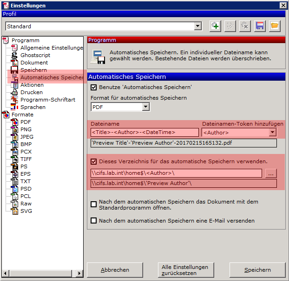Click the load profile folder icon
The height and width of the screenshot is (281, 289).
coord(275,26)
